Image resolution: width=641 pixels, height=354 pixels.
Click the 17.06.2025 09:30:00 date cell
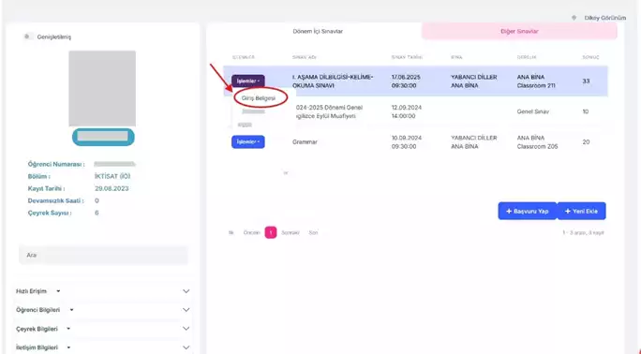click(406, 81)
